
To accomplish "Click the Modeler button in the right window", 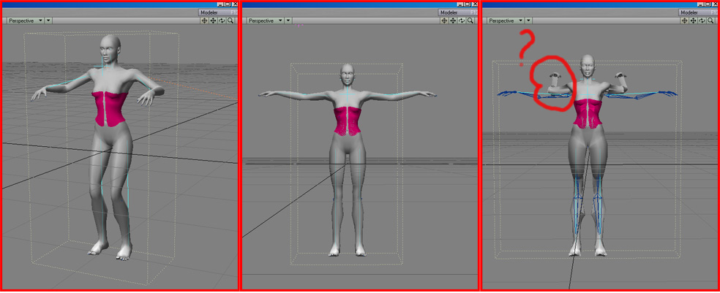I will 698,12.
